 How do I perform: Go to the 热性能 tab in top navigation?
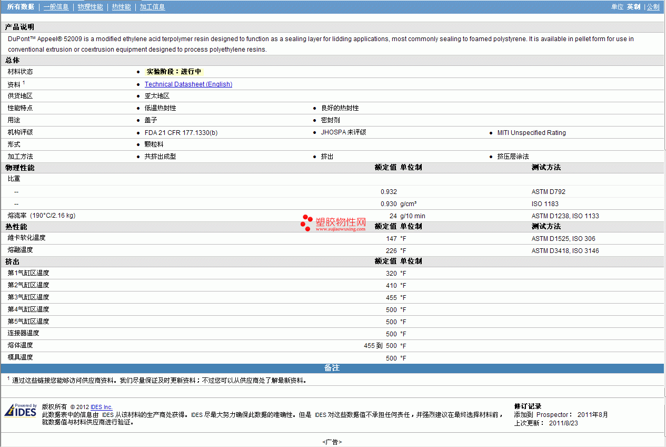[x=122, y=7]
